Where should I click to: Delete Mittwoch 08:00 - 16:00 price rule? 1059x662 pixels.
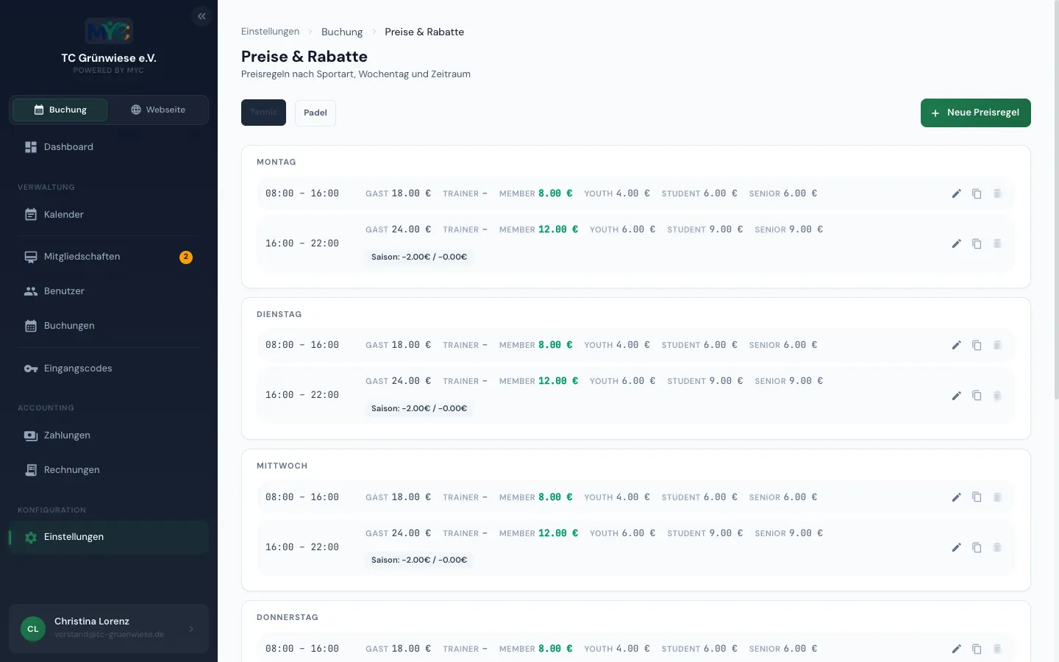click(x=997, y=497)
